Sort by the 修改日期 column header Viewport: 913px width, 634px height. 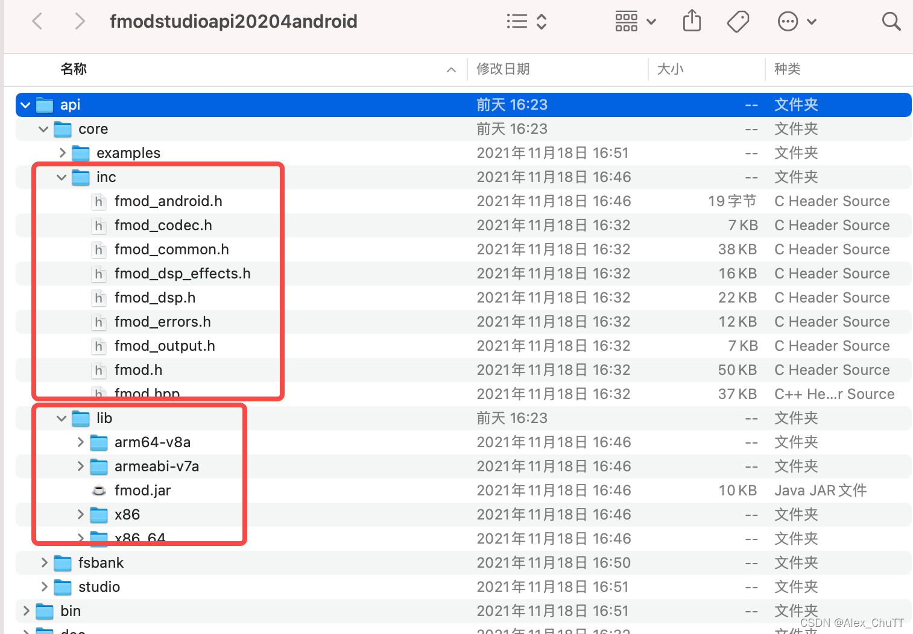click(x=503, y=69)
